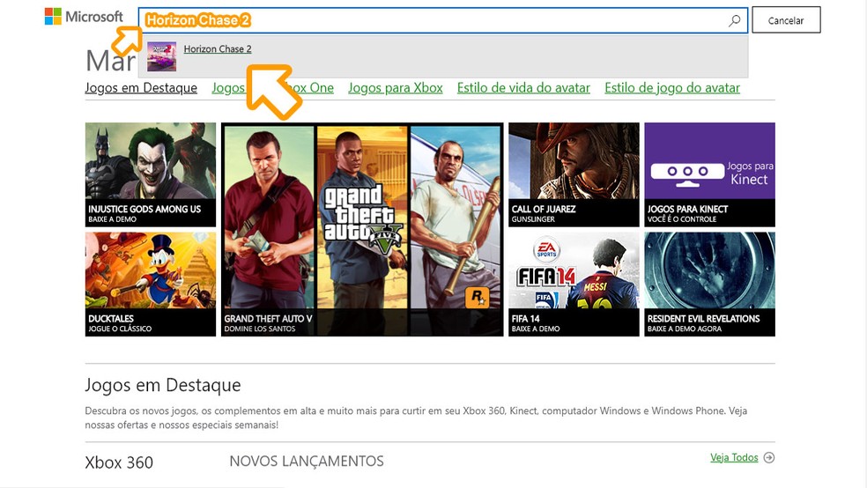Switch to the Jogos em Destaque tab

pyautogui.click(x=141, y=88)
